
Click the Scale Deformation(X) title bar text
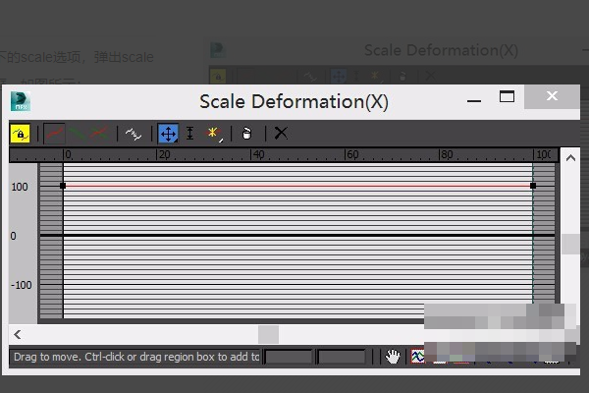[294, 102]
